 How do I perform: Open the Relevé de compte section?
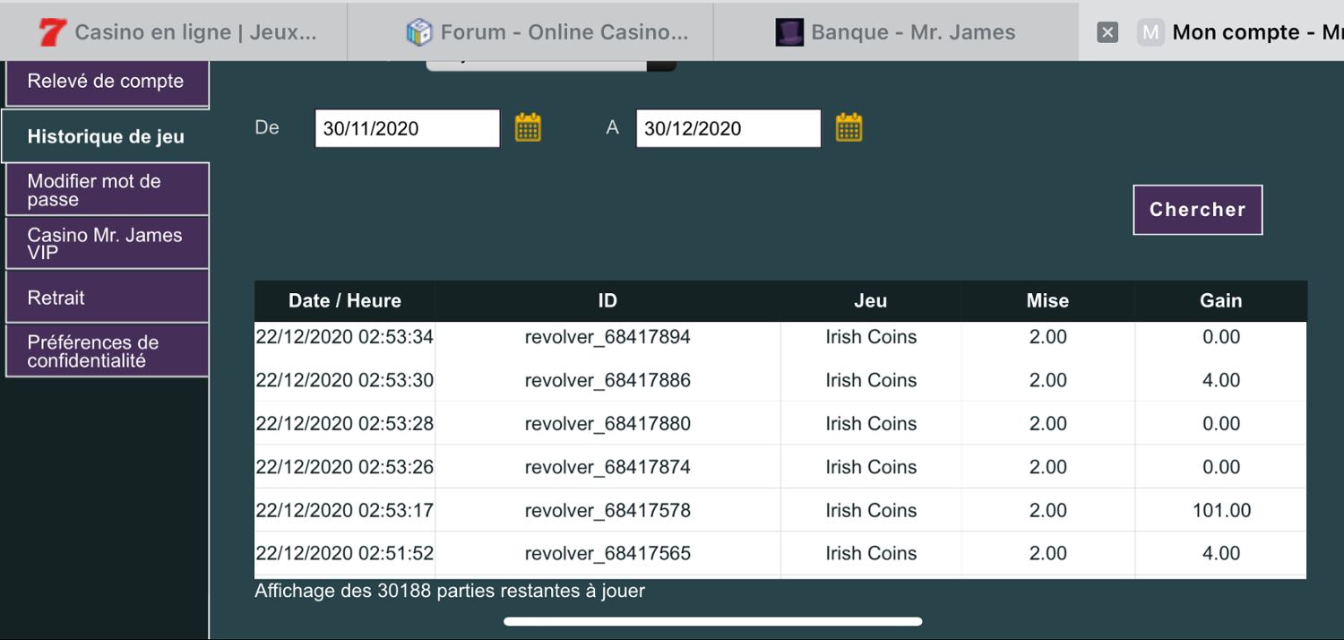(106, 82)
